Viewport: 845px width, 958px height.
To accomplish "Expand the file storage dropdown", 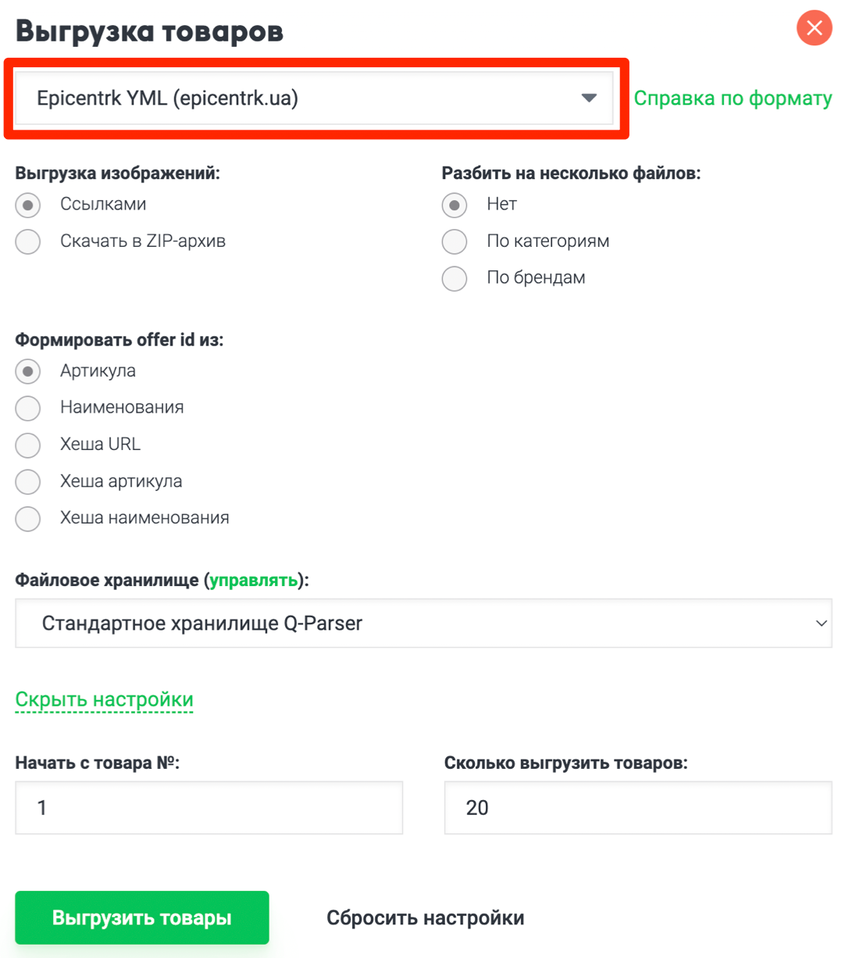I will coord(422,623).
